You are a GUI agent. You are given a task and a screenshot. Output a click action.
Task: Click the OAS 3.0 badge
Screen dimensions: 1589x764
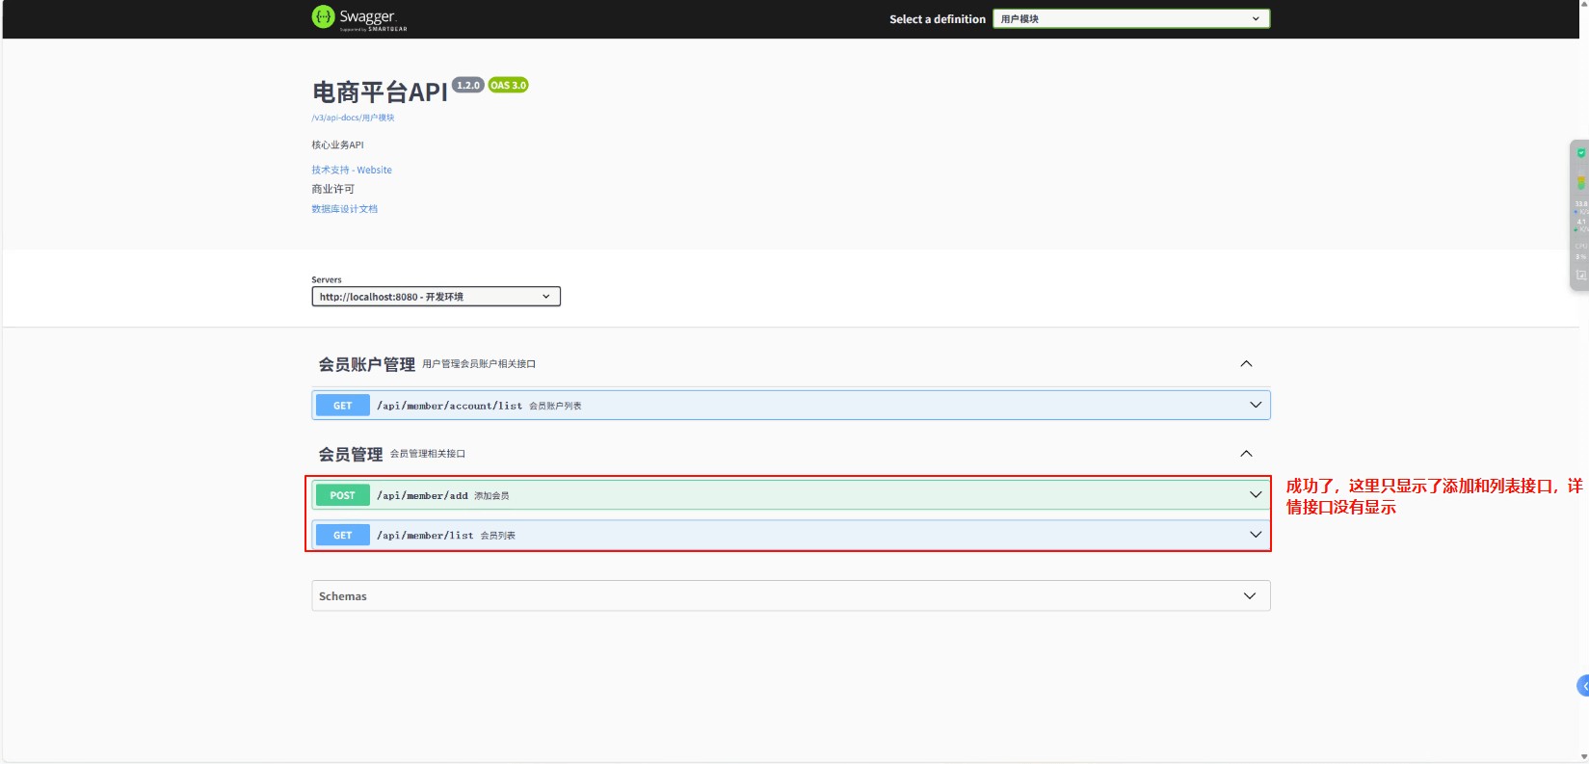coord(508,85)
